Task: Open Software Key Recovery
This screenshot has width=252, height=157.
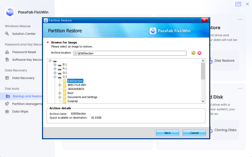Action: (x=24, y=59)
